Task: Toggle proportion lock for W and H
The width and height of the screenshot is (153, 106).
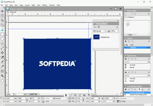Action: (x=27, y=100)
